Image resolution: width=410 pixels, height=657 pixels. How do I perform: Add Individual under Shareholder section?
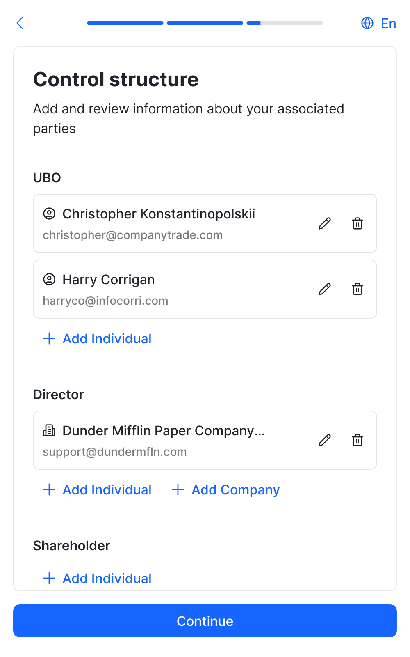98,579
